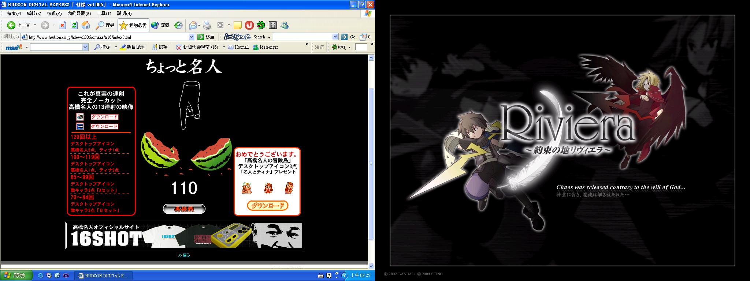Screen dimensions: 750x281
Task: Launch Windows Media Player from quick launch
Action: tap(49, 276)
